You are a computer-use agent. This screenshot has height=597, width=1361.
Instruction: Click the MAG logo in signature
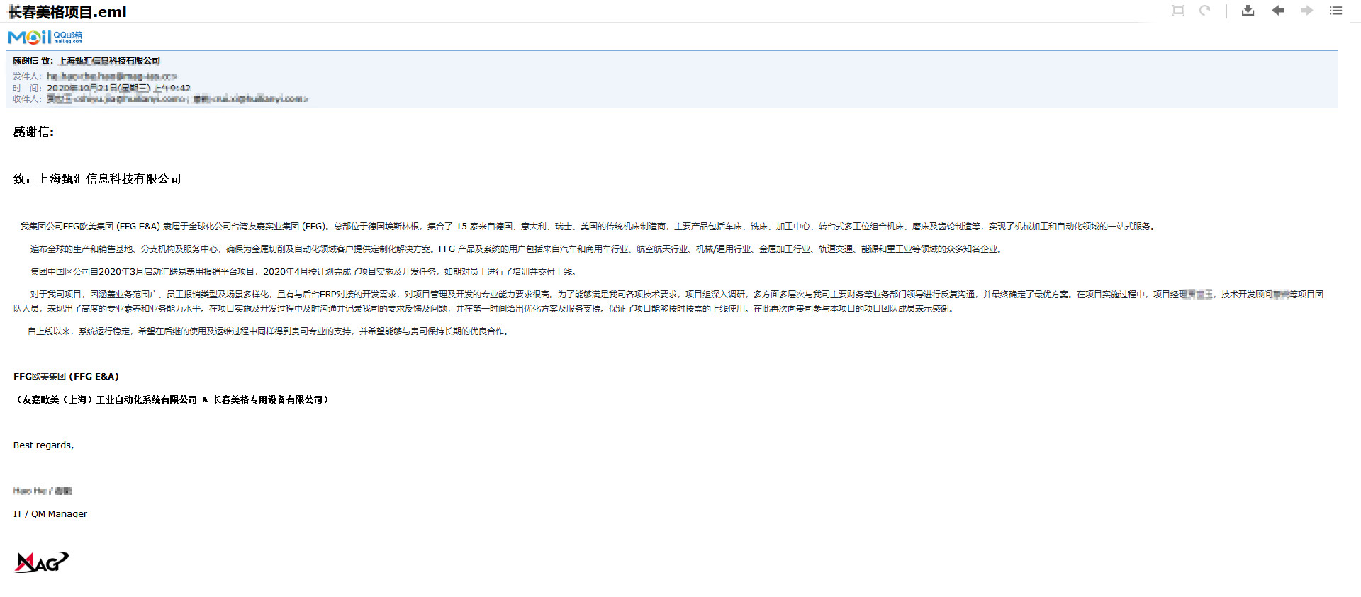42,562
